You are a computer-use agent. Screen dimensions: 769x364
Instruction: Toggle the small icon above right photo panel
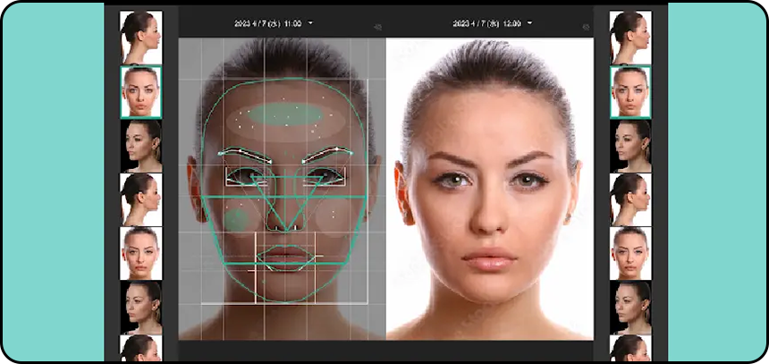[585, 28]
